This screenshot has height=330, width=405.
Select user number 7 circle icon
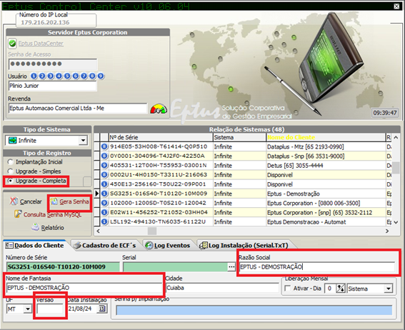tap(84, 76)
